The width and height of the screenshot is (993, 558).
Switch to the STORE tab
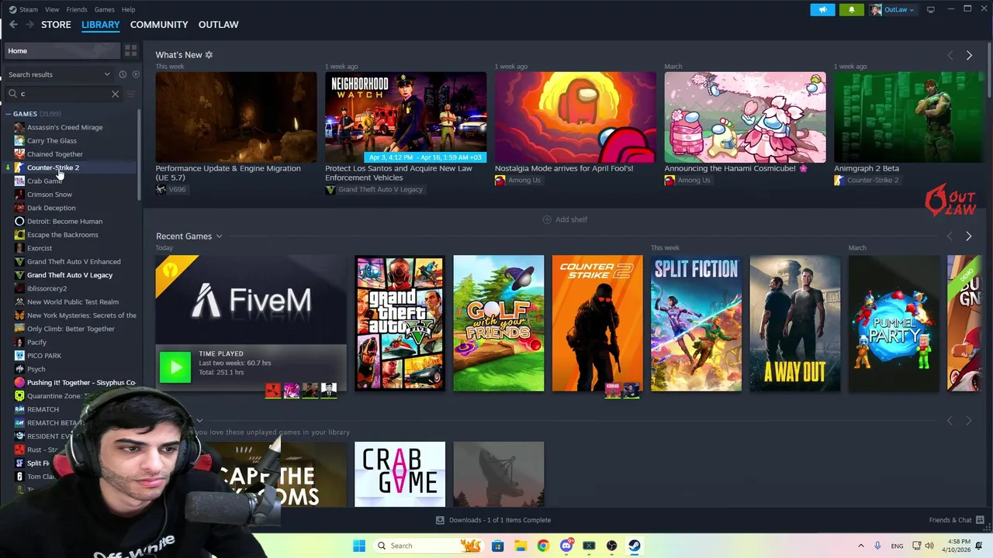tap(56, 25)
